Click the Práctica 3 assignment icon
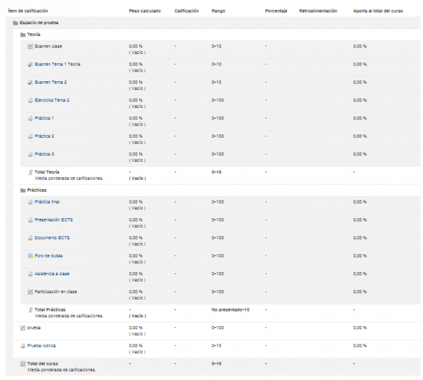Viewport: 423px width, 380px height. (30, 154)
